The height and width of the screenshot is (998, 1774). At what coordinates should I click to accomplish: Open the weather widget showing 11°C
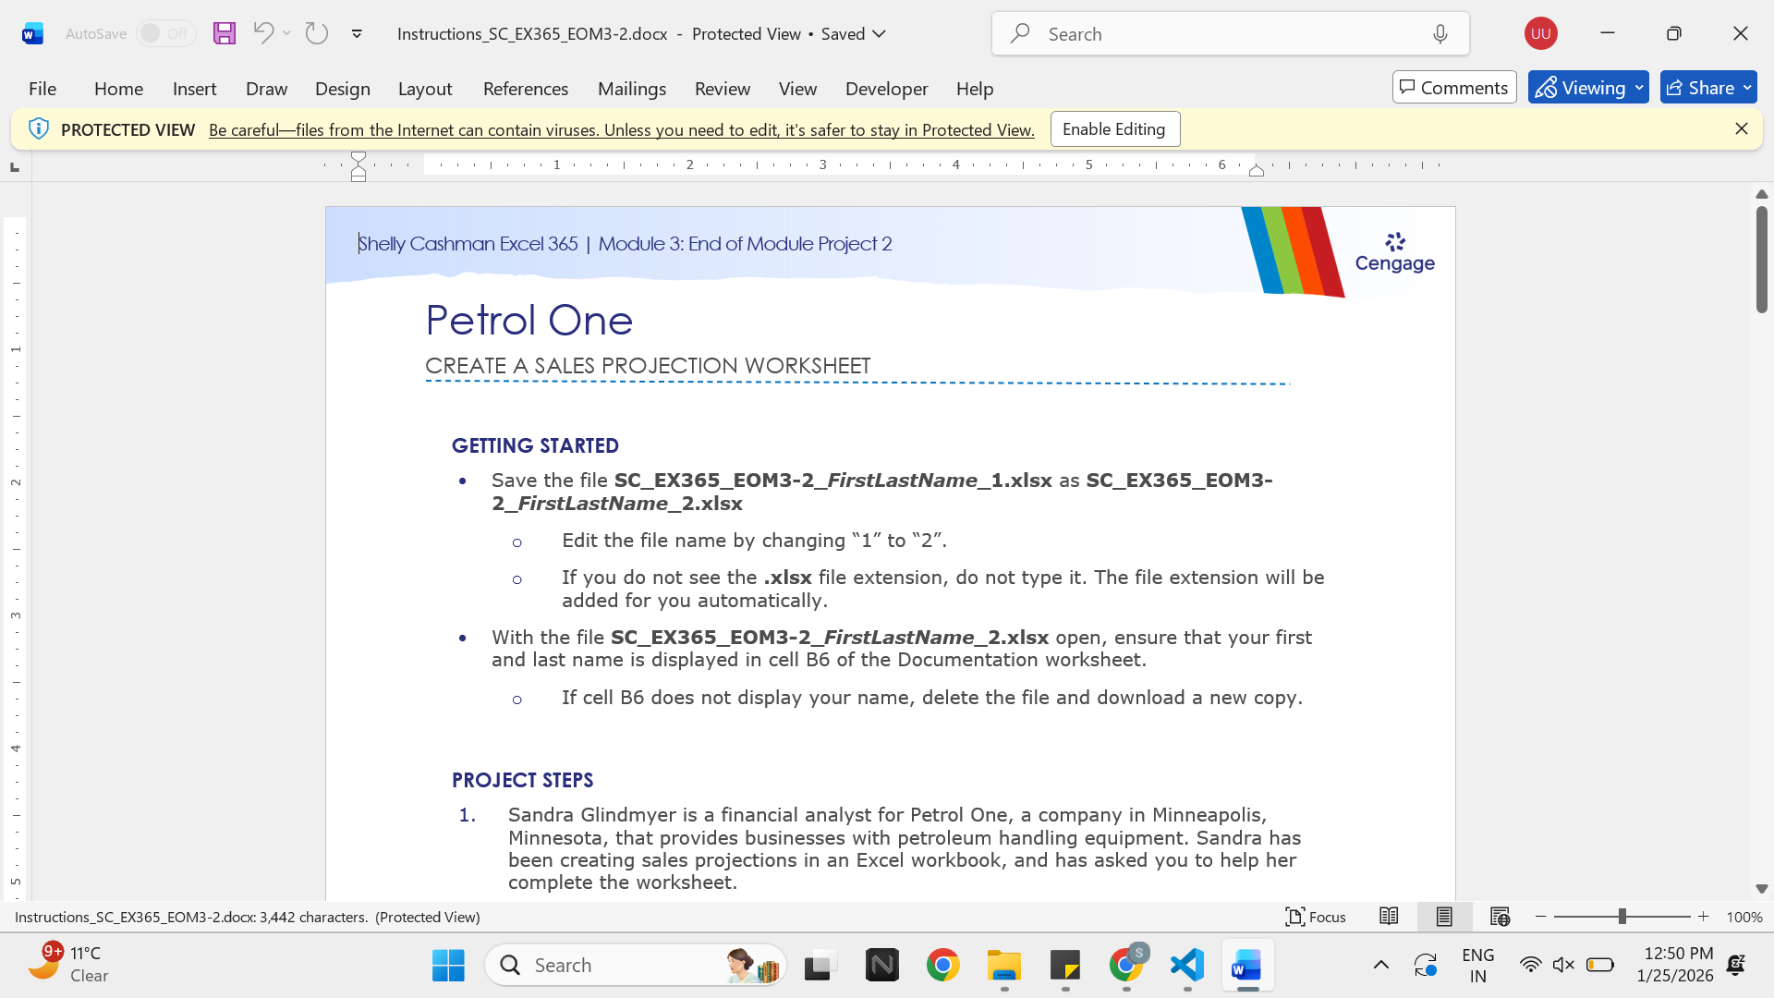coord(69,965)
